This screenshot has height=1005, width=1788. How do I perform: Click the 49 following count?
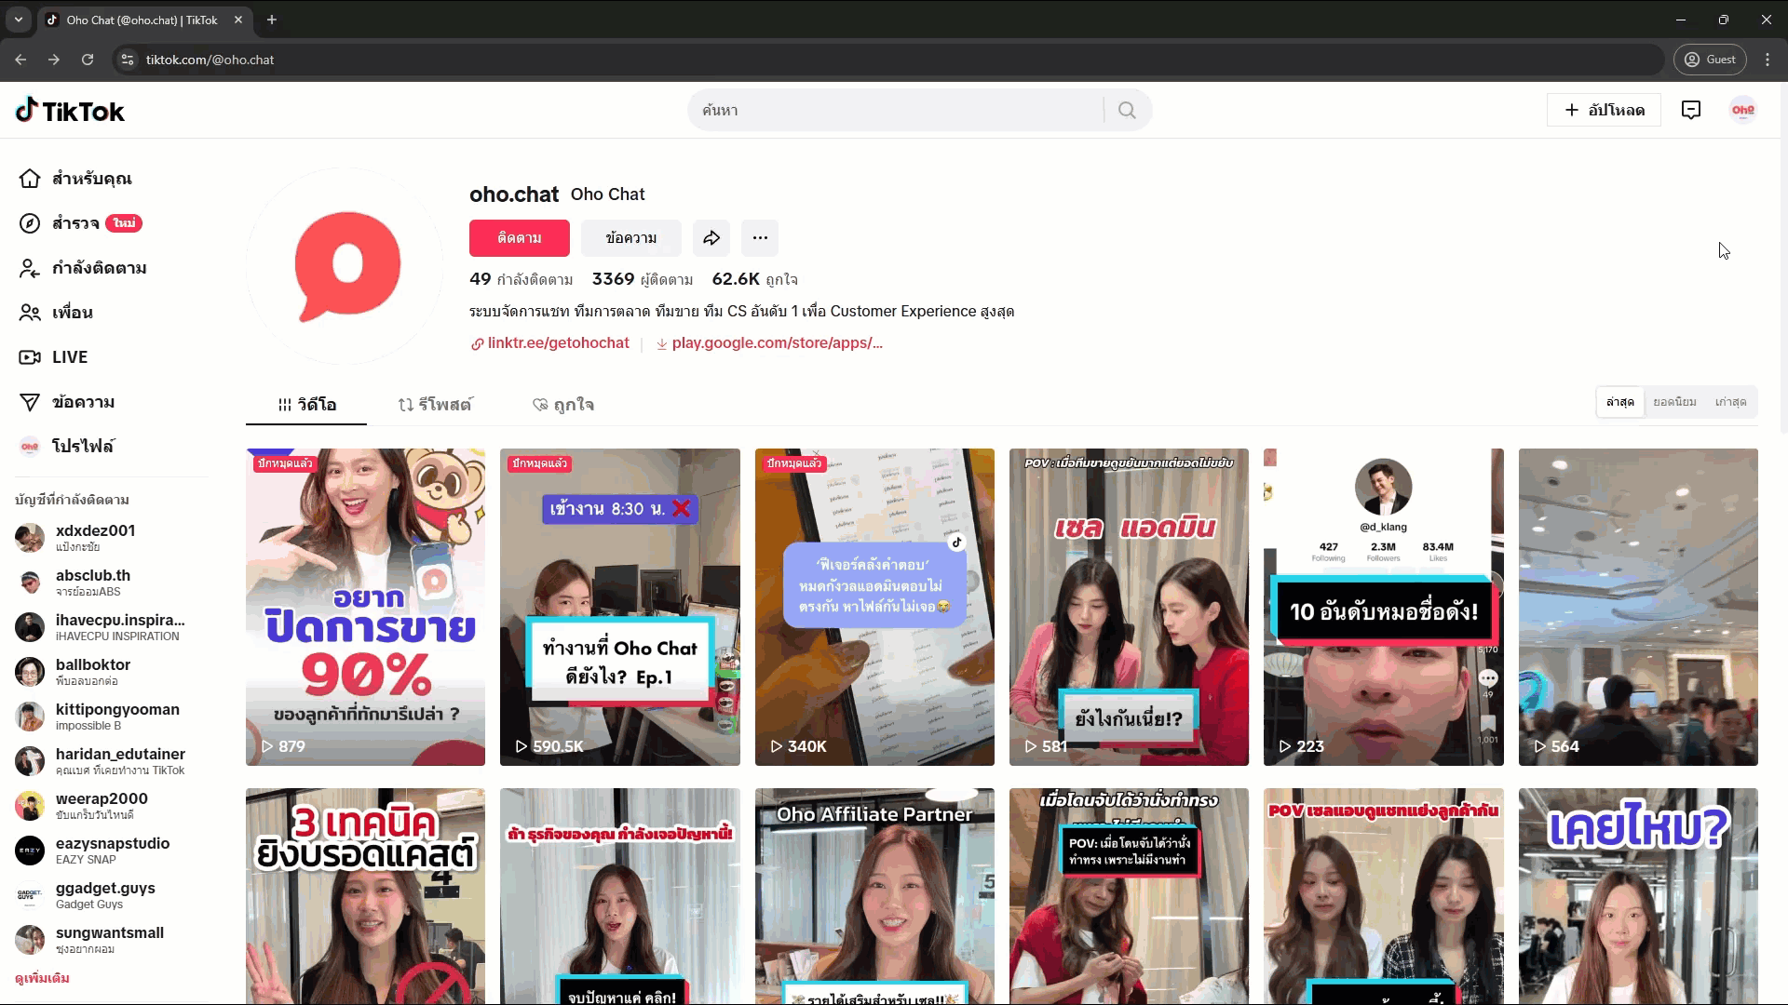tap(521, 279)
